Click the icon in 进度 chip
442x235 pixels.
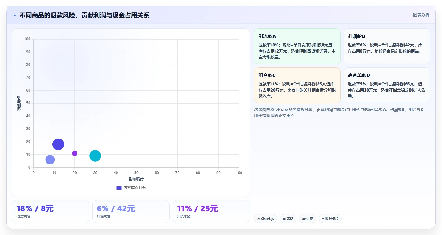[303, 219]
